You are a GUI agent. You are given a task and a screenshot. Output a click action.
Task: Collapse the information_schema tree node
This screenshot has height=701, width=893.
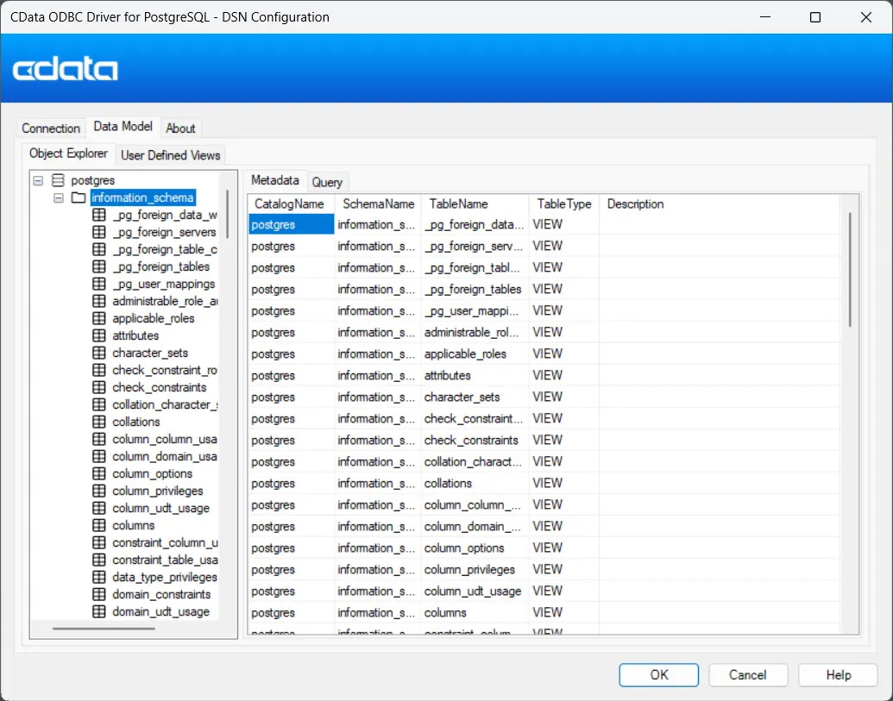coord(59,197)
